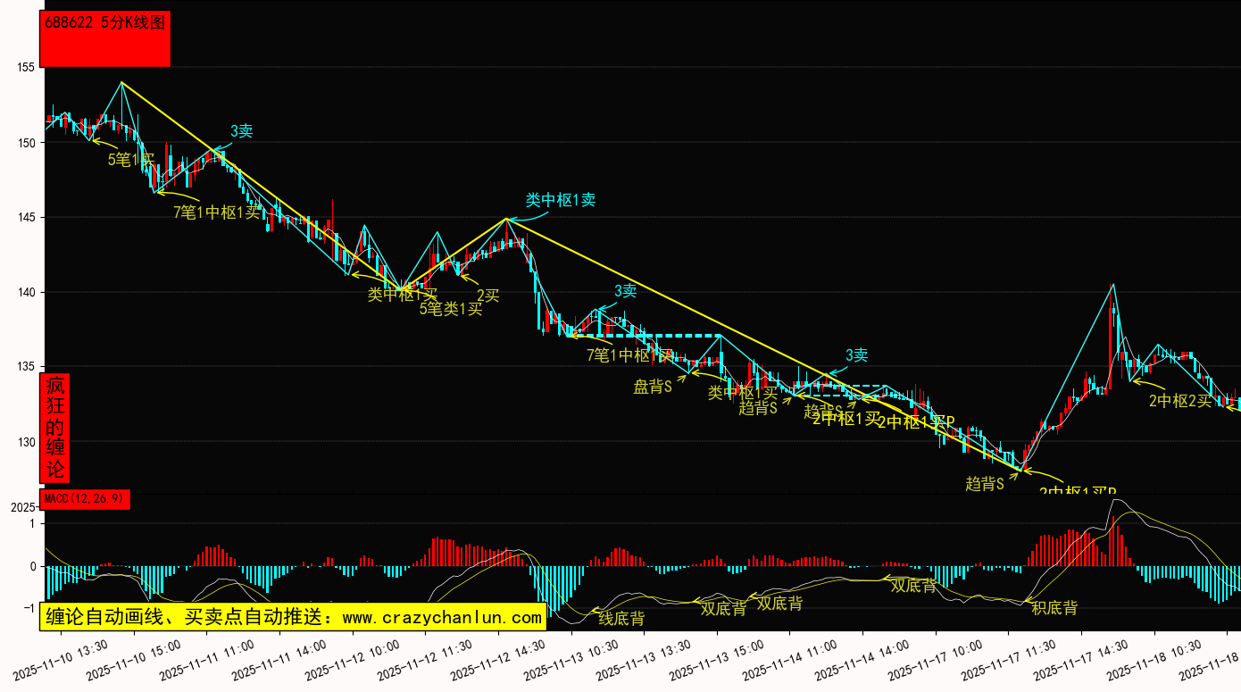The image size is (1241, 692).
Task: Click the 5笔类1买 annotation label
Action: (451, 309)
